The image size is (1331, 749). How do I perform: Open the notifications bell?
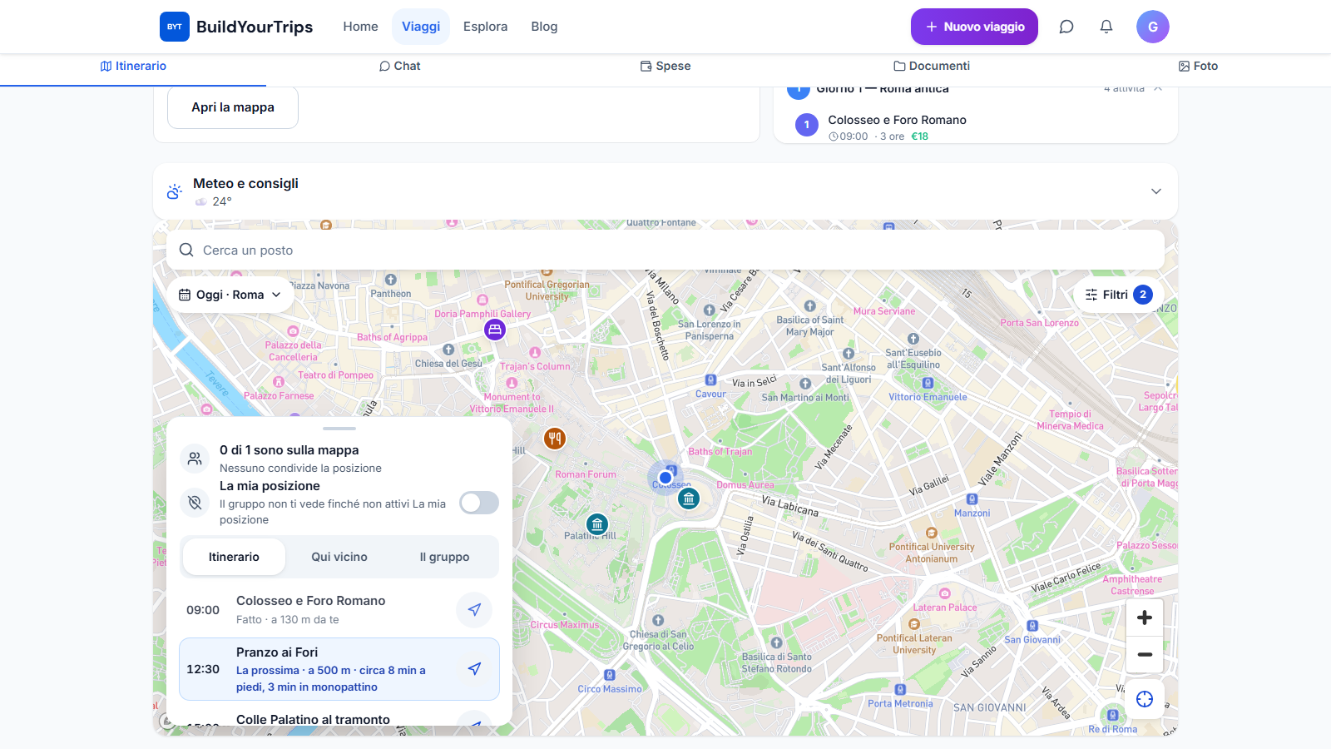coord(1106,27)
